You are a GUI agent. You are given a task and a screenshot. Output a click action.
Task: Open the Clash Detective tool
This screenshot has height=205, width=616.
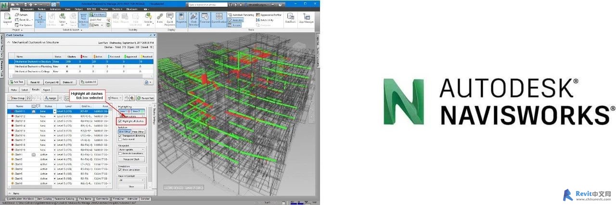[193, 20]
